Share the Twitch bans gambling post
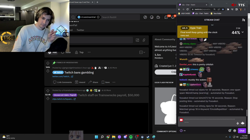 pos(93,82)
